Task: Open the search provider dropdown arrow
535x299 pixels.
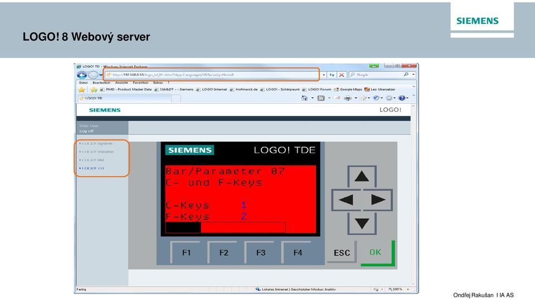Action: (x=414, y=74)
